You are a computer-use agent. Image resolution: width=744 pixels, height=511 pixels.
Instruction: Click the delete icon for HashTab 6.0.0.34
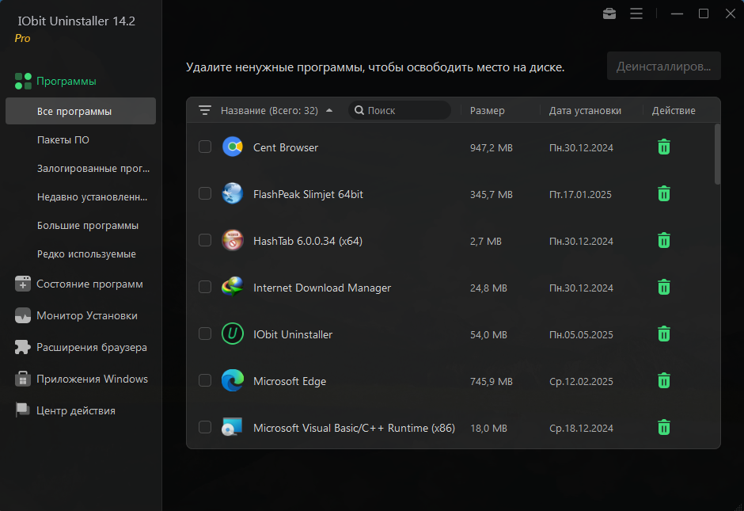(x=664, y=241)
